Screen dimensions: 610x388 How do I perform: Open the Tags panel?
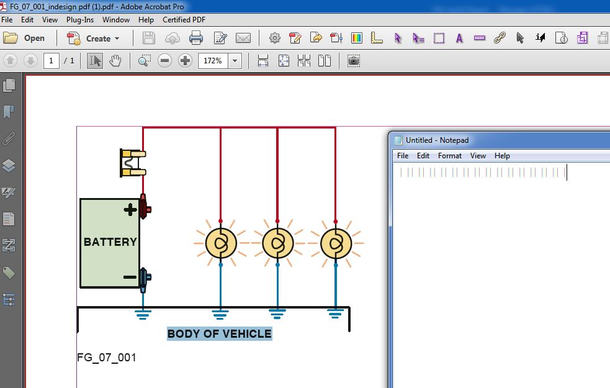coord(9,272)
